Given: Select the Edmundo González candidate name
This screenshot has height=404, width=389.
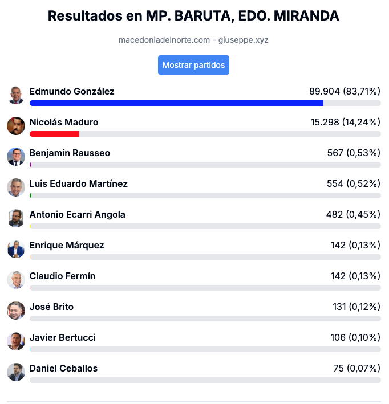Looking at the screenshot, I should click(72, 92).
